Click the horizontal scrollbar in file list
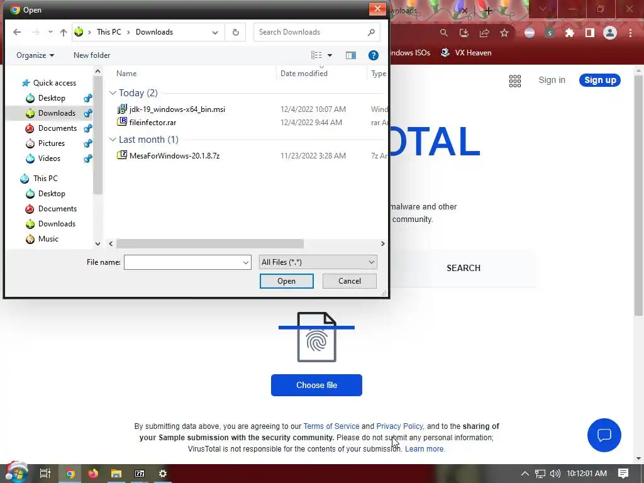This screenshot has width=644, height=483. (210, 243)
